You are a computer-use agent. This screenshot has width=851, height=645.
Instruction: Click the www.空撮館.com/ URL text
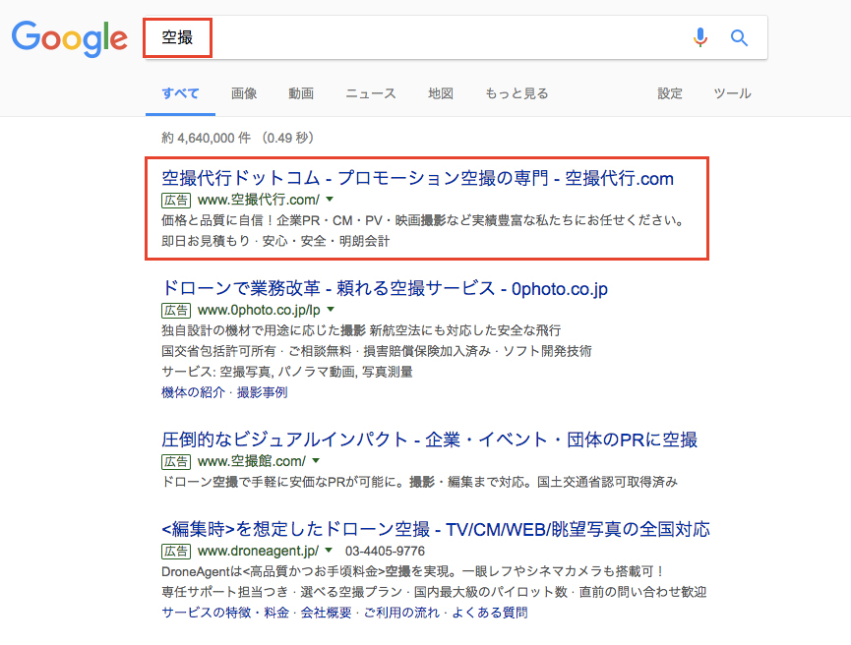pos(252,461)
